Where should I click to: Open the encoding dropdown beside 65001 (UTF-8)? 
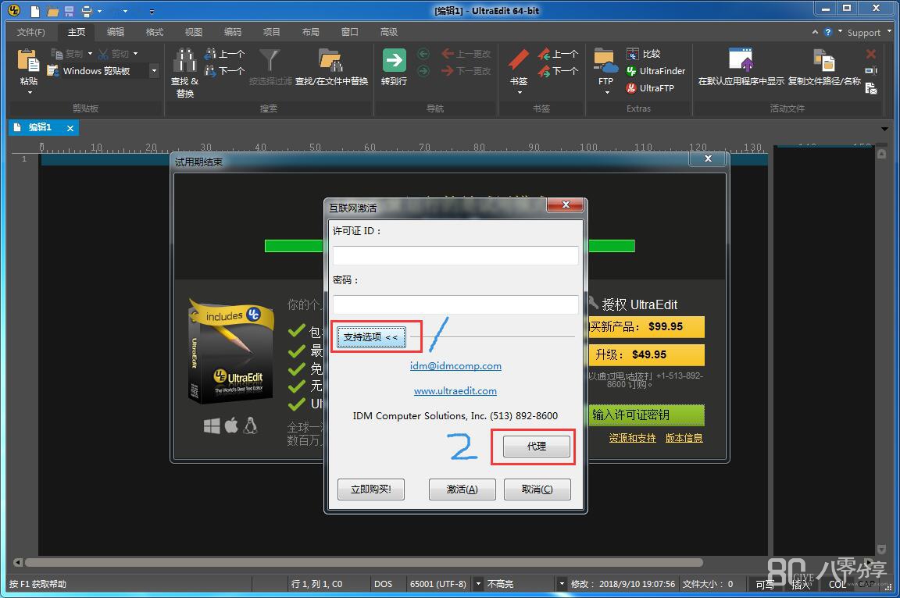pos(478,584)
